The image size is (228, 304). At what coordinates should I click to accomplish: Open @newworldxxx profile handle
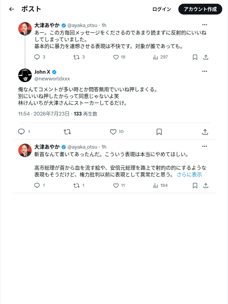coord(52,78)
